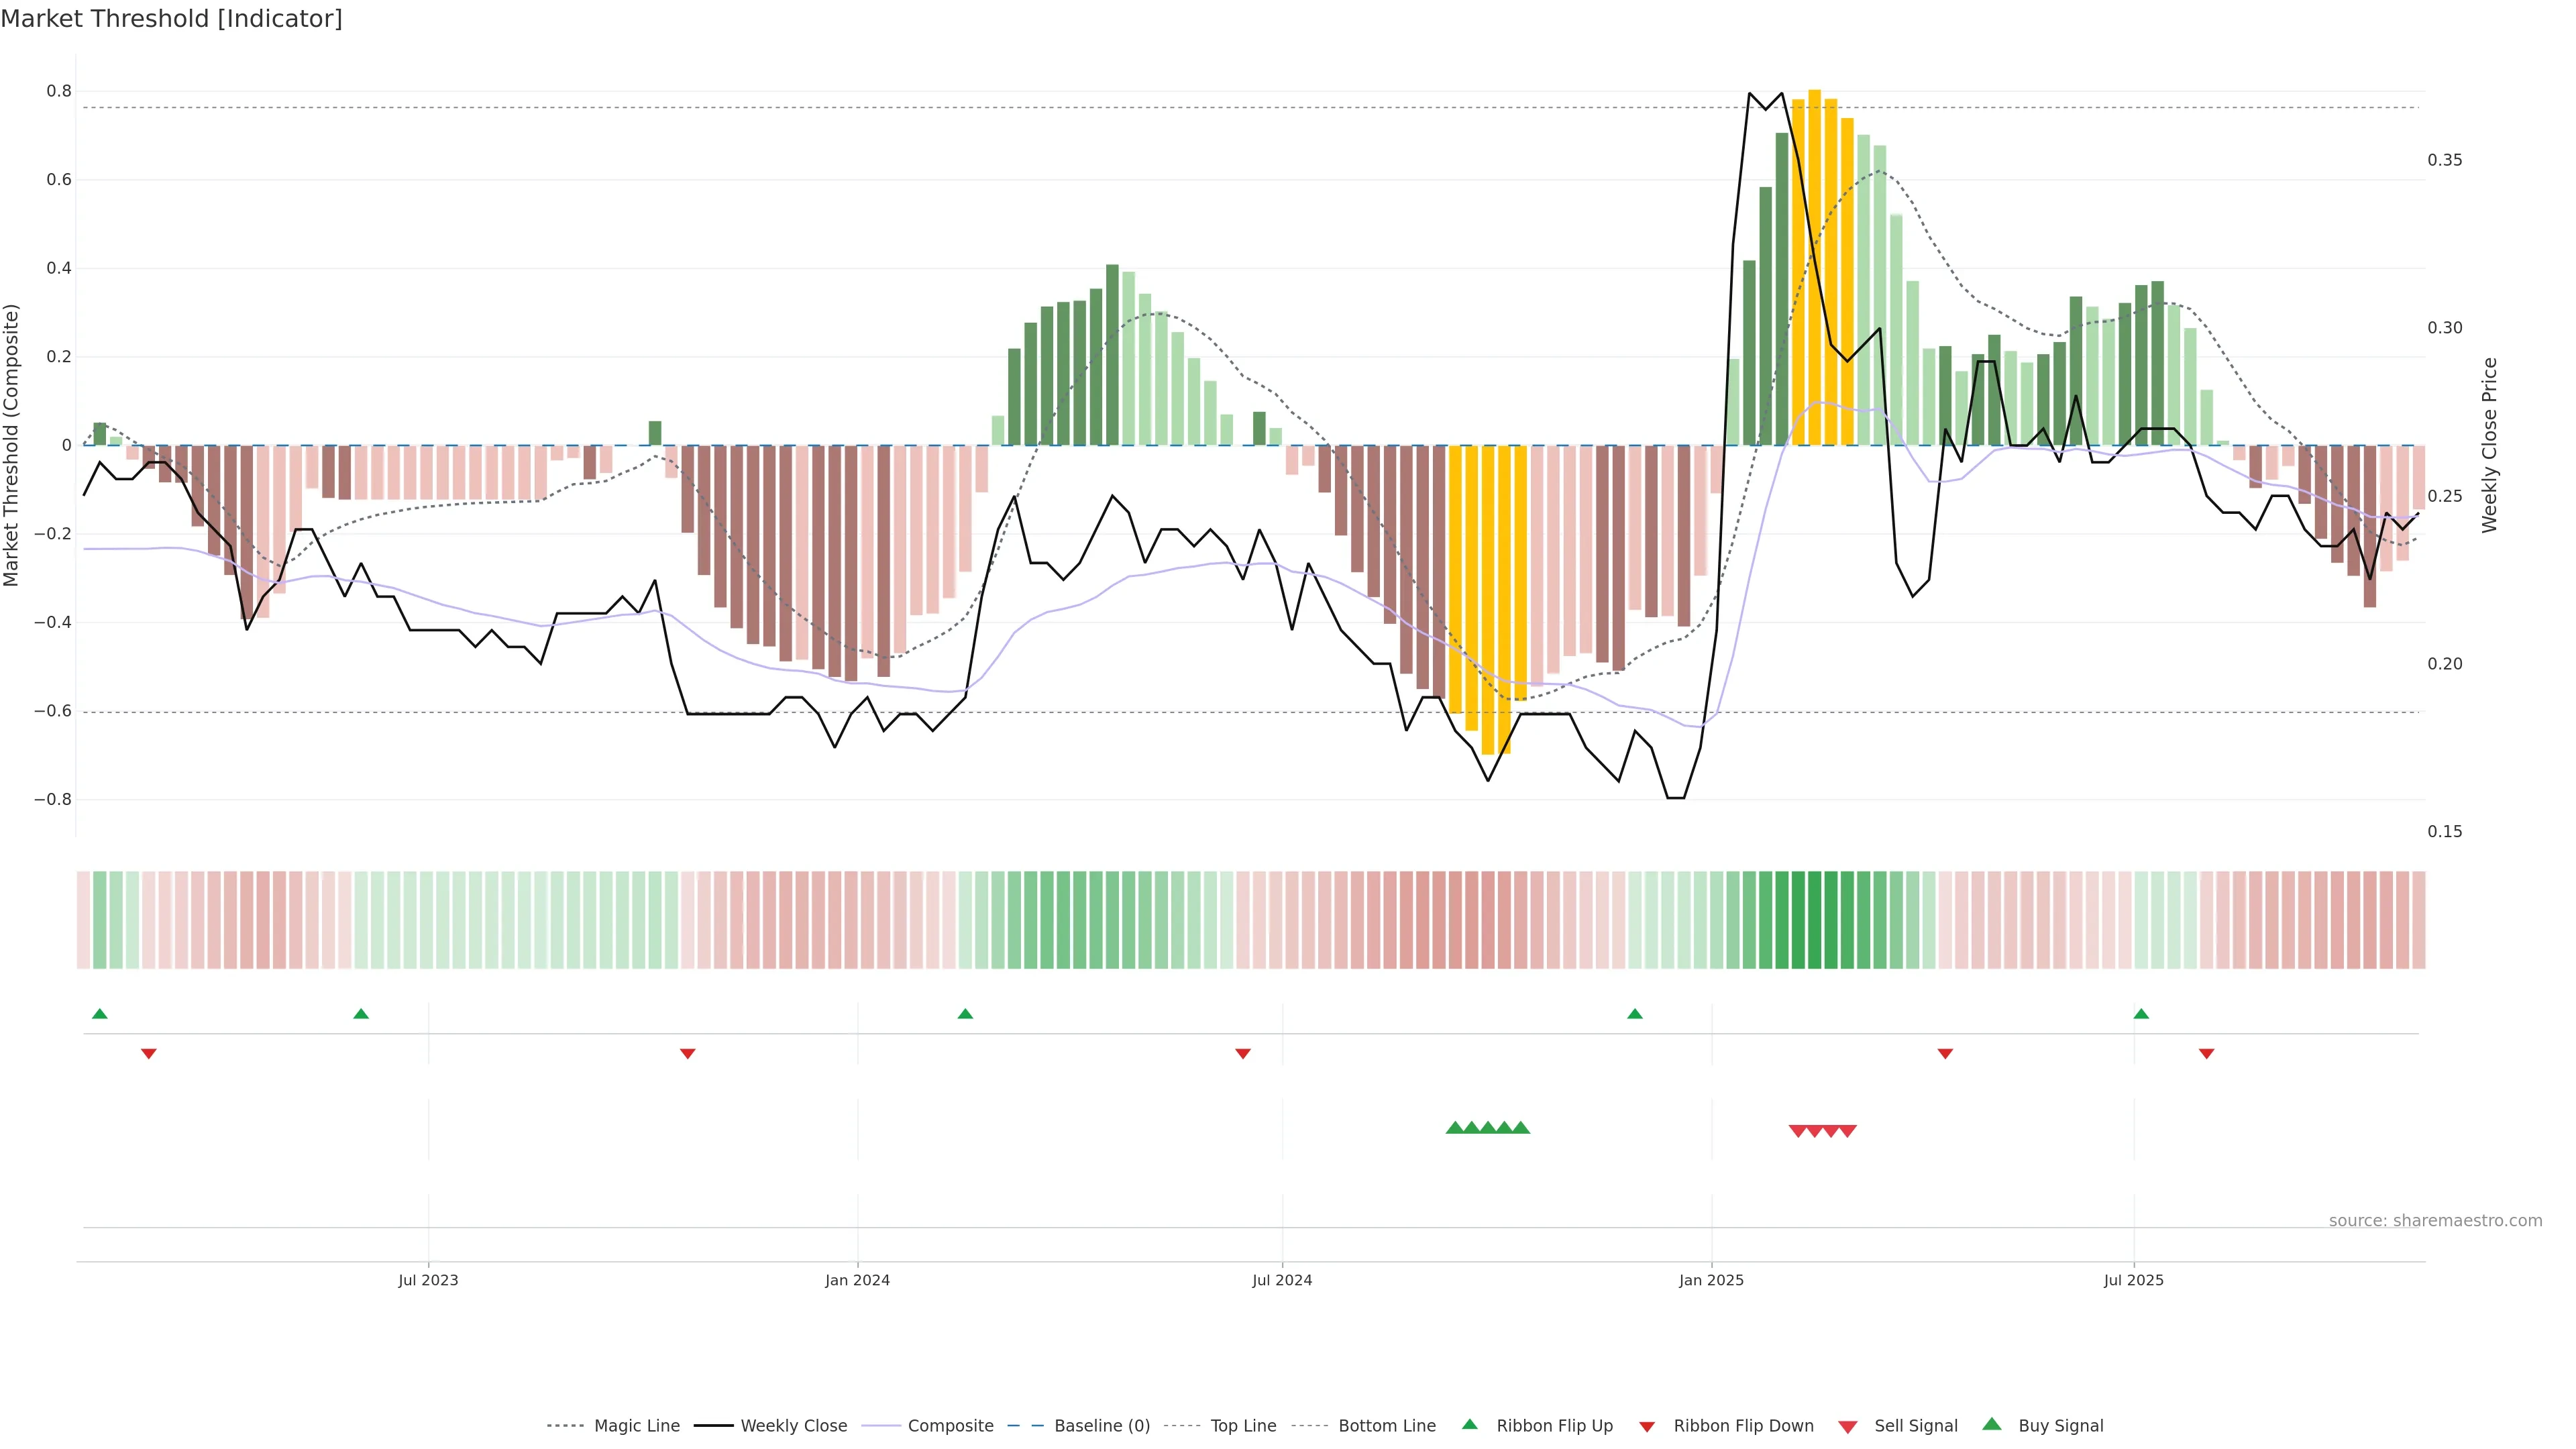Click the Buy Signal legend triangle icon
Screen dimensions: 2576x1449
(1992, 1424)
